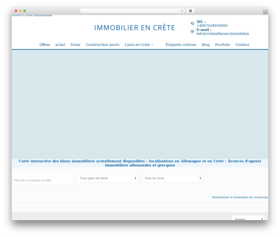
Task: Open Étiquette crétoise page
Action: tap(181, 45)
